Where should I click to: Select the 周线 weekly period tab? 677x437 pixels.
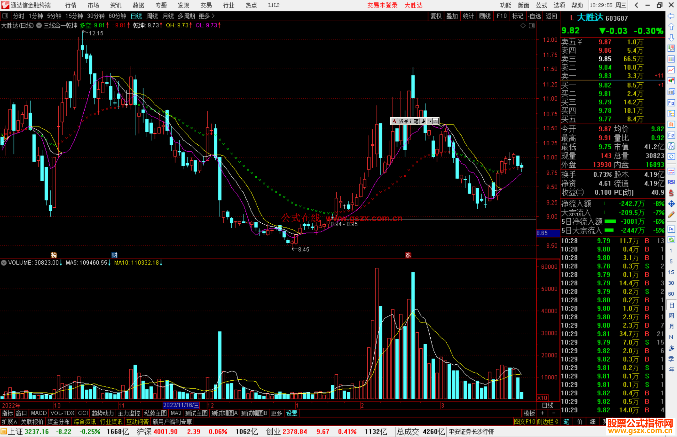[152, 16]
